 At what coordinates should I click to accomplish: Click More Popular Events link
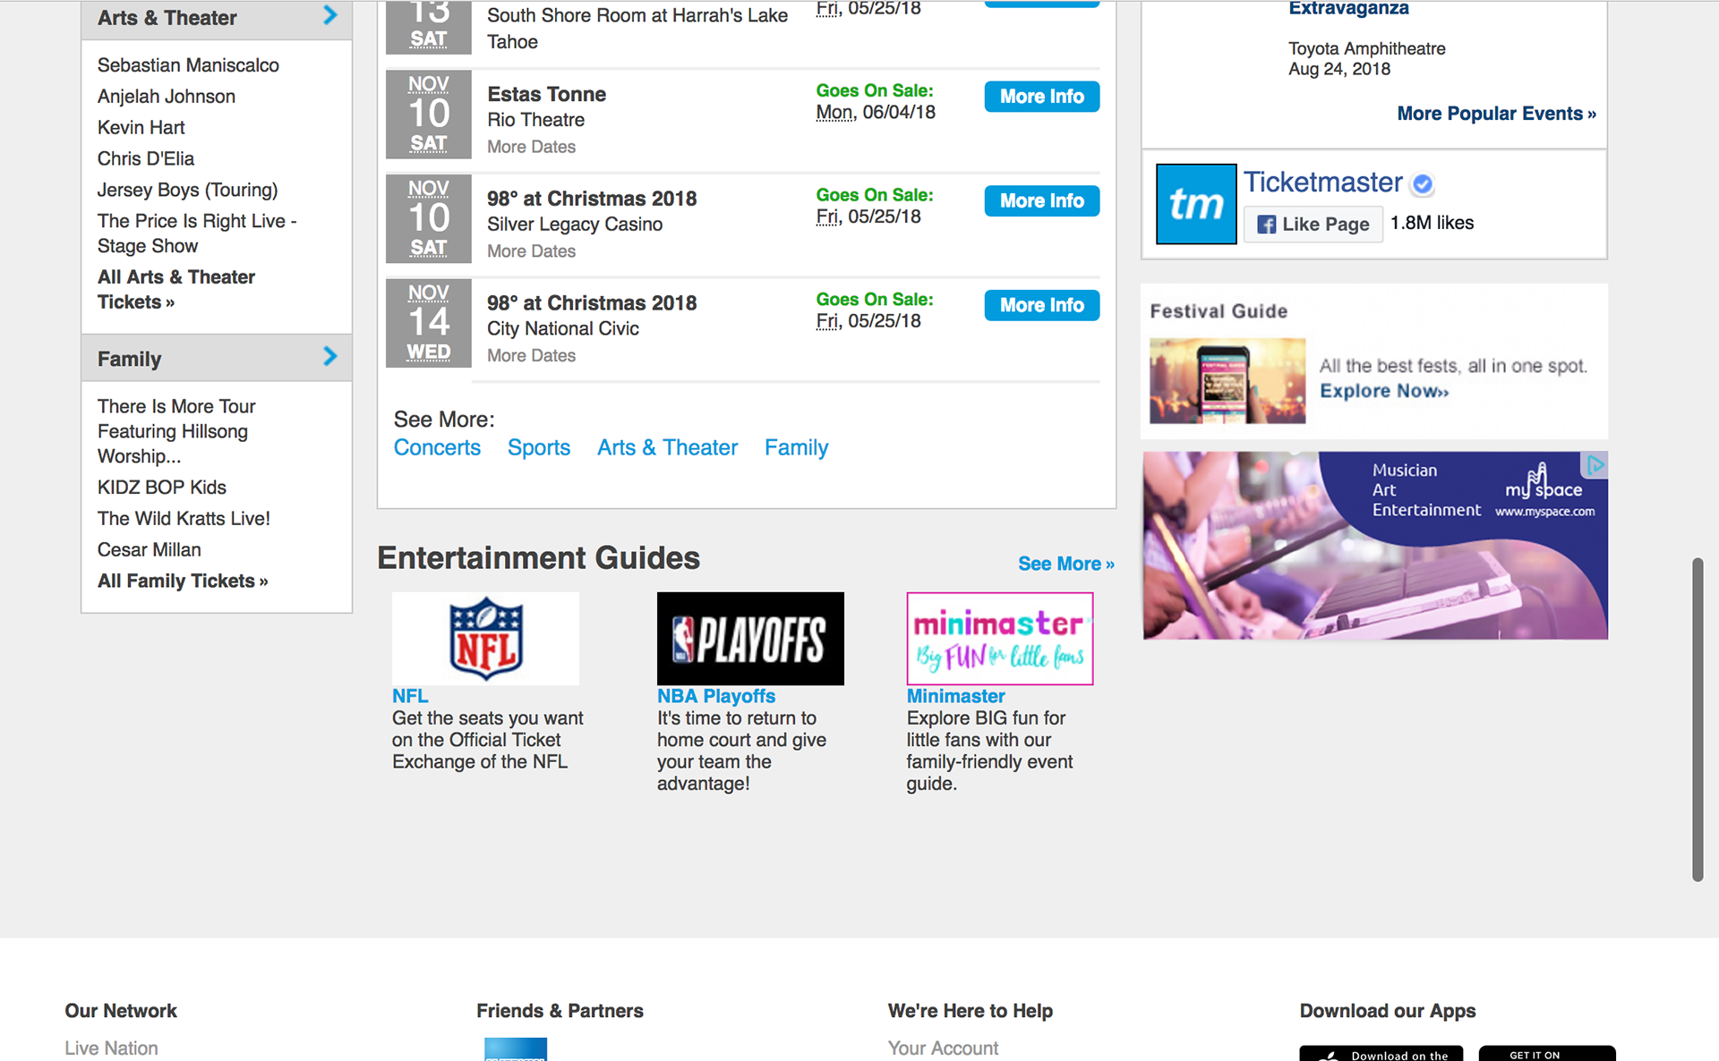(x=1496, y=114)
